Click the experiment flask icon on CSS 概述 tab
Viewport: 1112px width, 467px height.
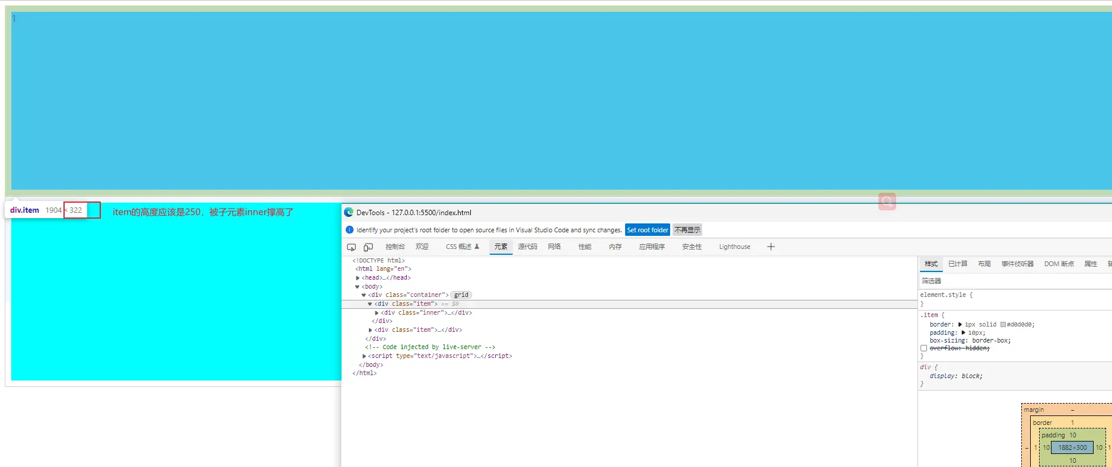[477, 247]
